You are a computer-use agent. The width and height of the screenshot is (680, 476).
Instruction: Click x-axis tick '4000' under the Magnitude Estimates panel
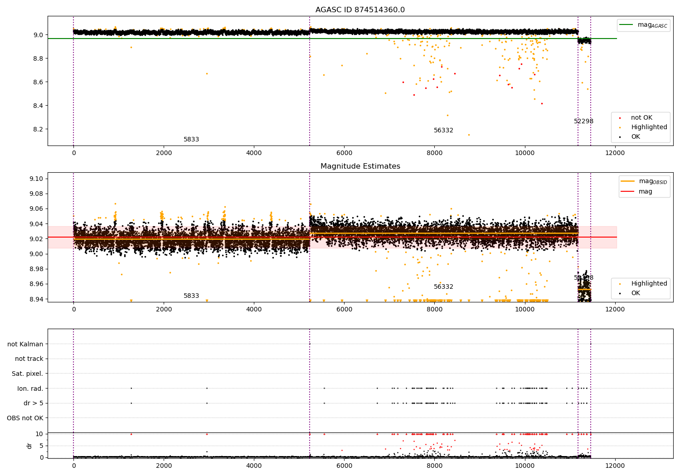254,309
